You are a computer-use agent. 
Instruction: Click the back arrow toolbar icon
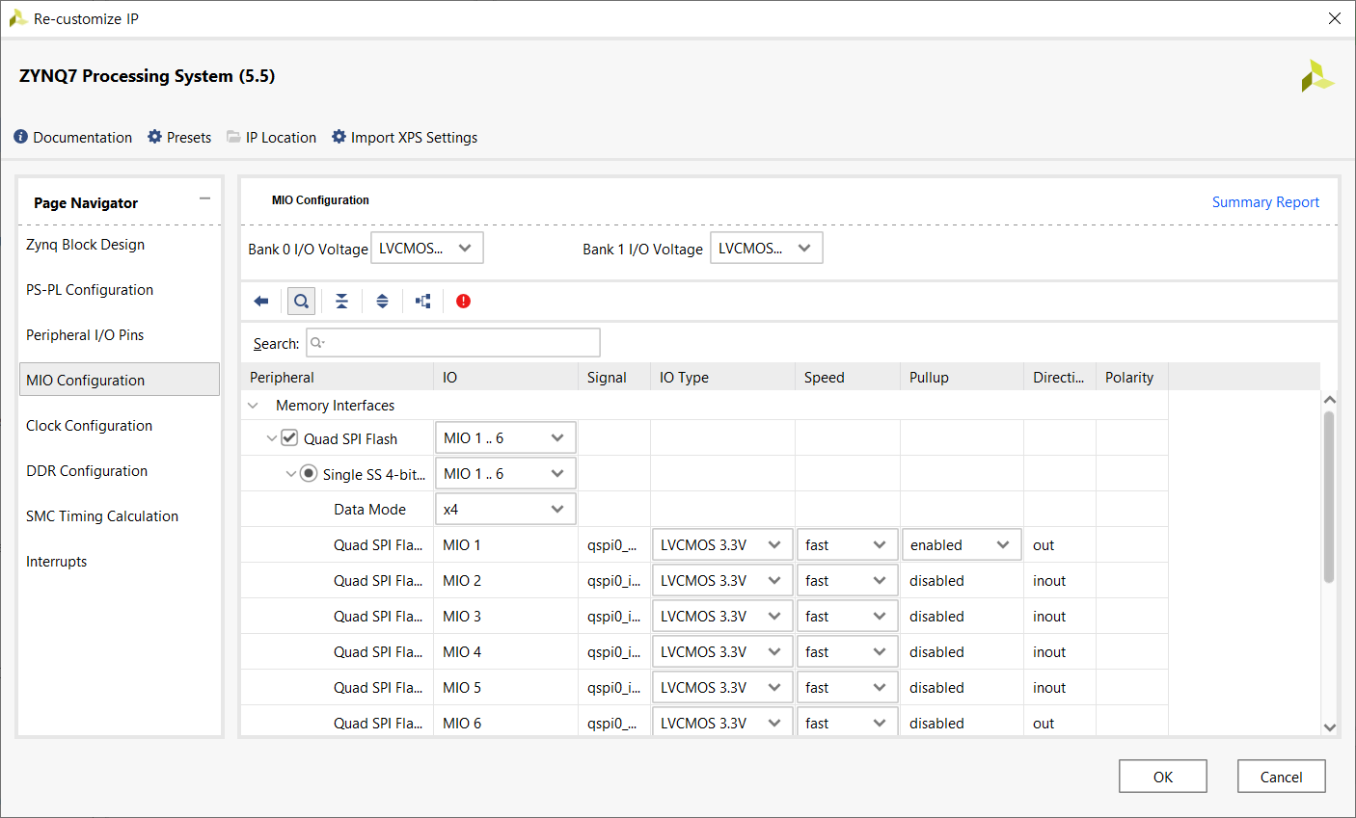(261, 302)
